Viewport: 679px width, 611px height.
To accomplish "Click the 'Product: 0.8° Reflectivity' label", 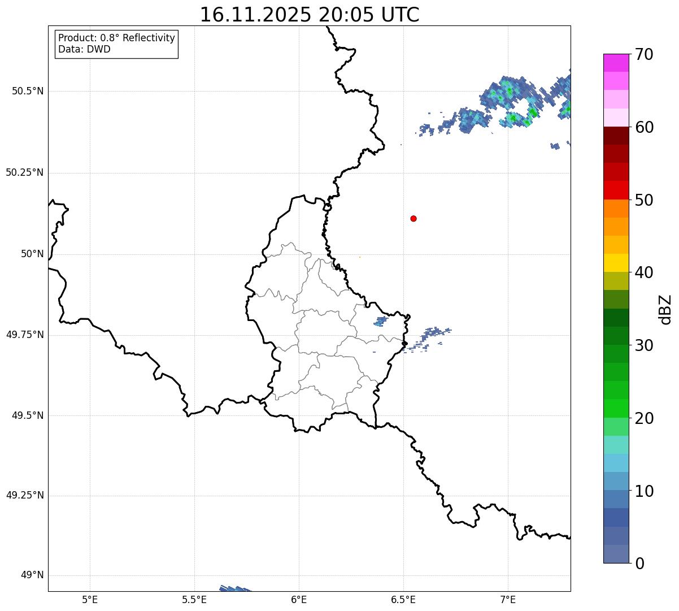I will (117, 38).
